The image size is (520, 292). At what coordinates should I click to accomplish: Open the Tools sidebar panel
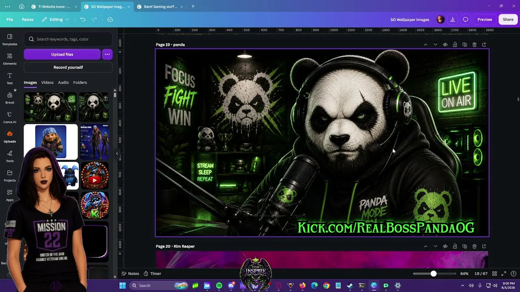(10, 156)
